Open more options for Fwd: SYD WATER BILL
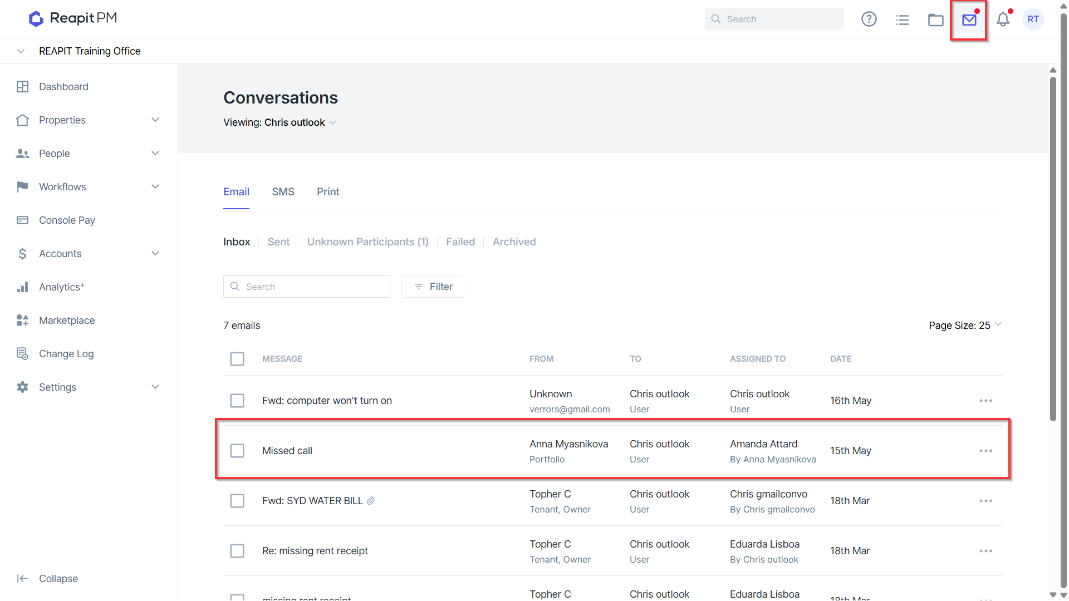Viewport: 1069px width, 601px height. (x=986, y=501)
